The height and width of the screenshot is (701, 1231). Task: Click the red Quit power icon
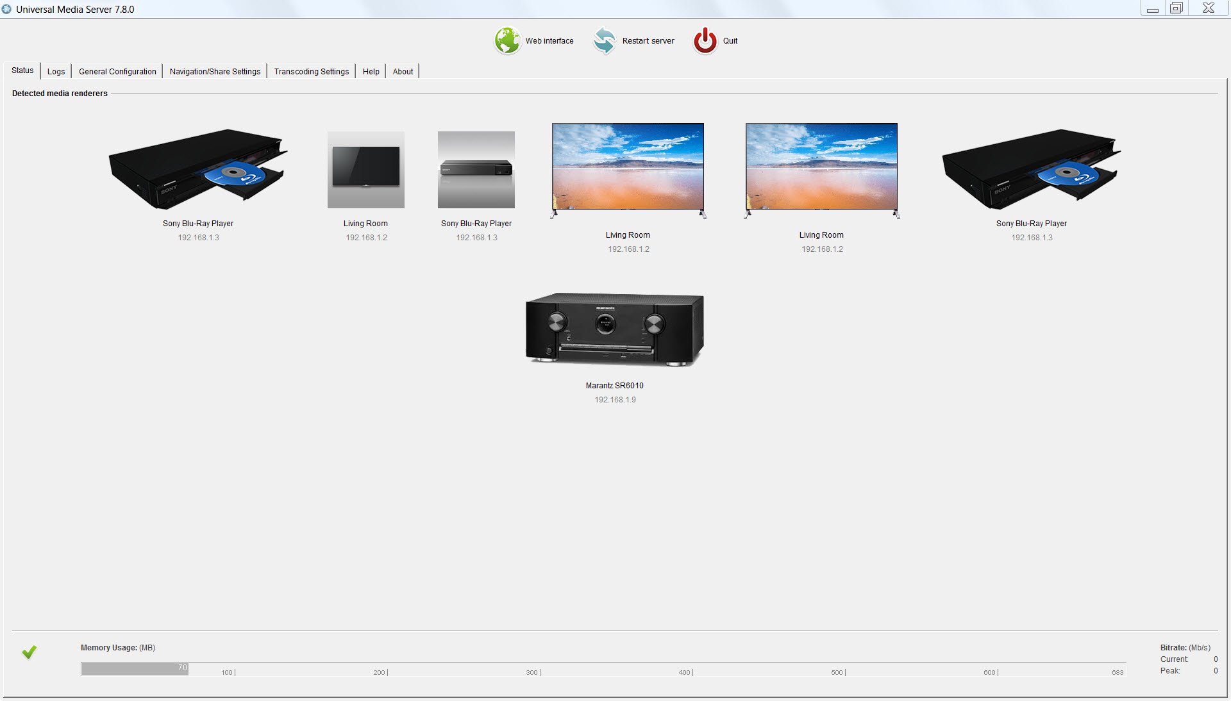coord(705,40)
